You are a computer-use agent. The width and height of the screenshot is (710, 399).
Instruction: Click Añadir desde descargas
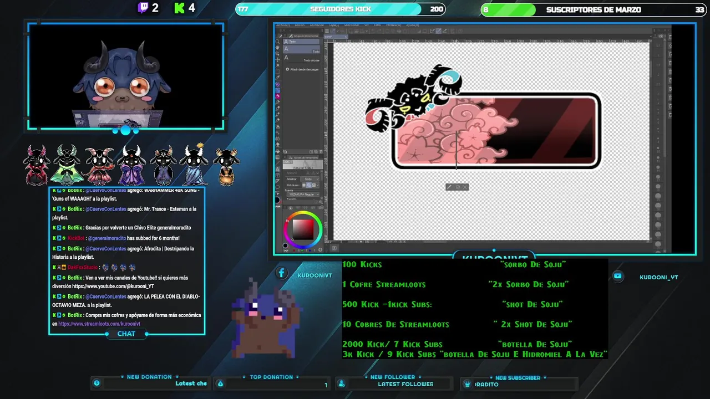[x=302, y=69]
